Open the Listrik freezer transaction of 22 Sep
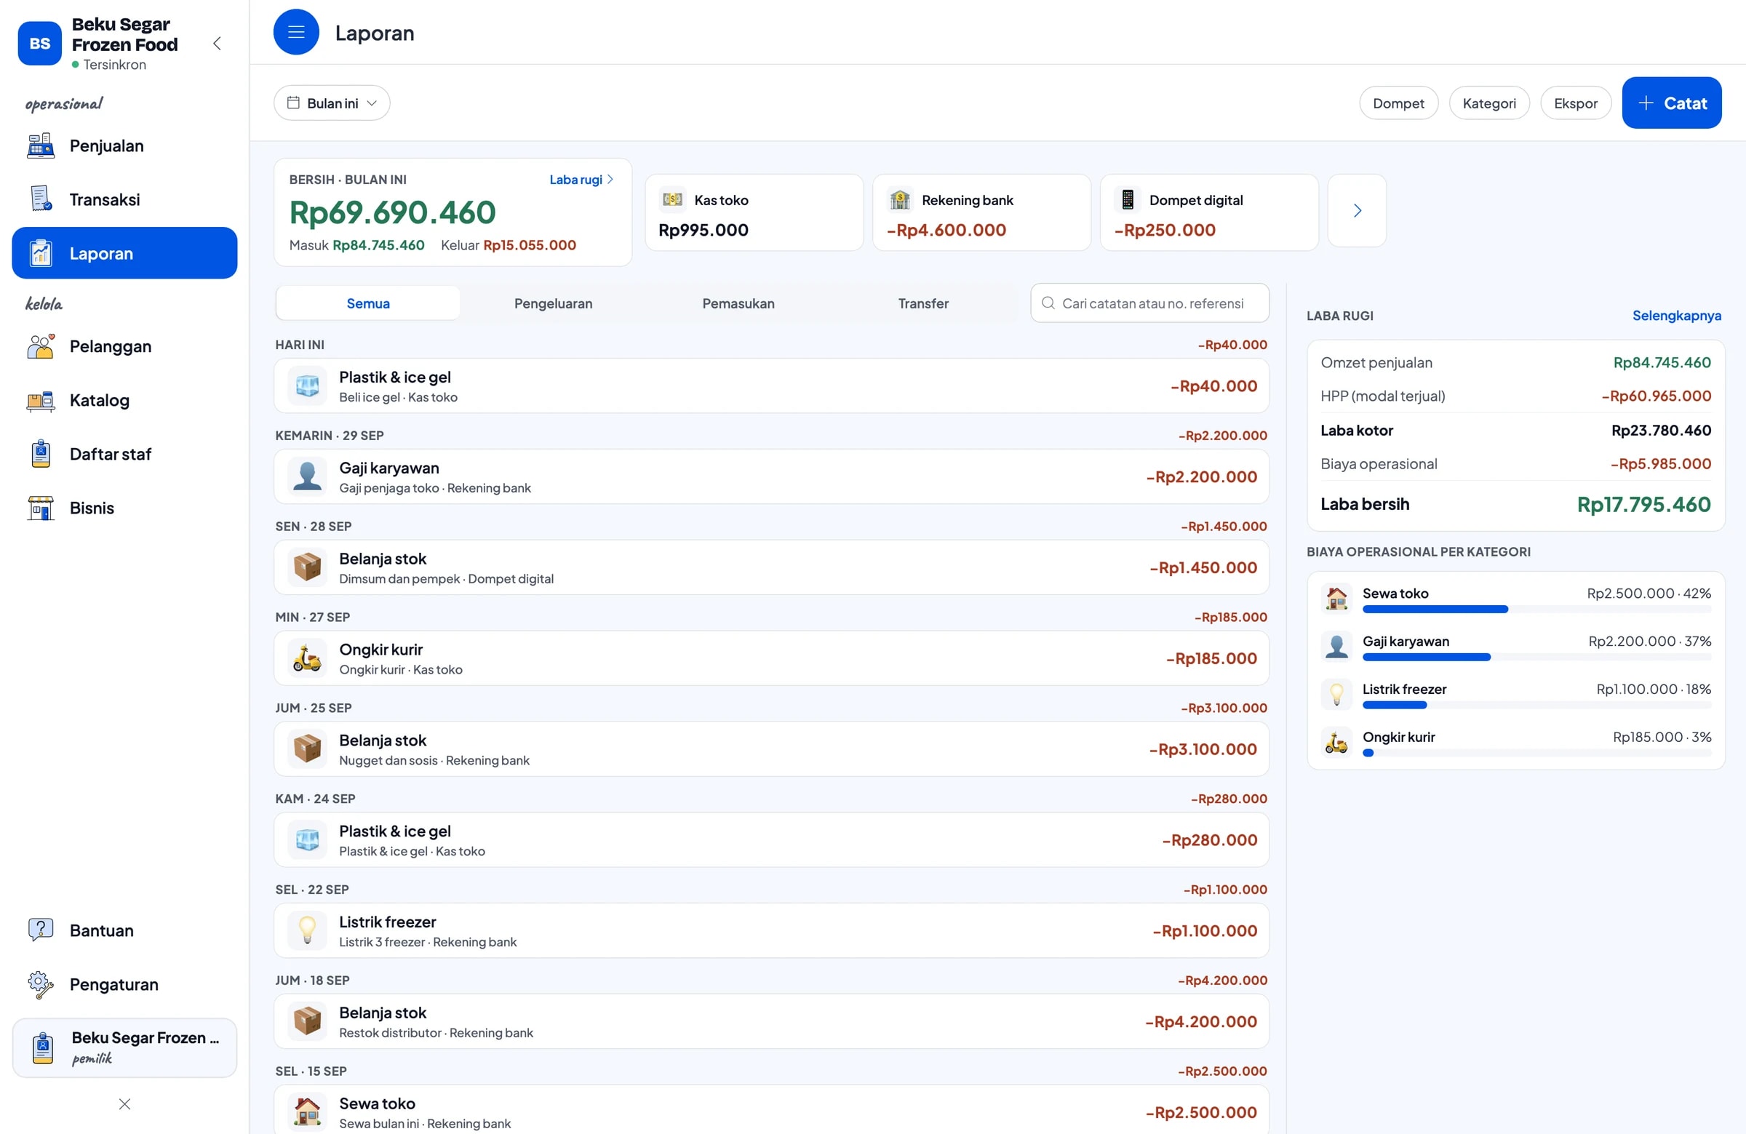Viewport: 1746px width, 1134px height. tap(771, 931)
